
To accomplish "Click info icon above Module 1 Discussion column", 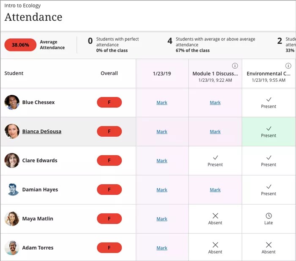I will point(235,66).
